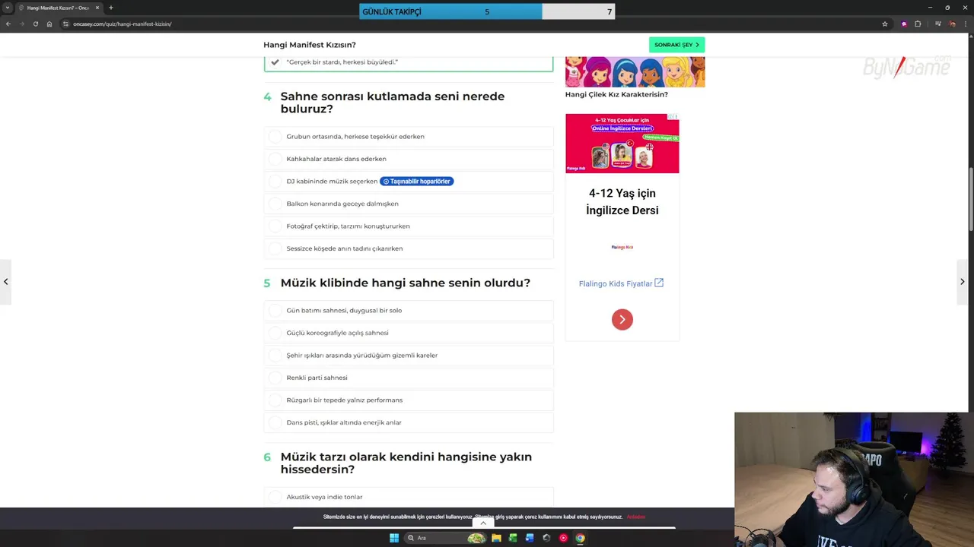Image resolution: width=974 pixels, height=547 pixels.
Task: Go to previous post left arrow
Action: click(5, 282)
